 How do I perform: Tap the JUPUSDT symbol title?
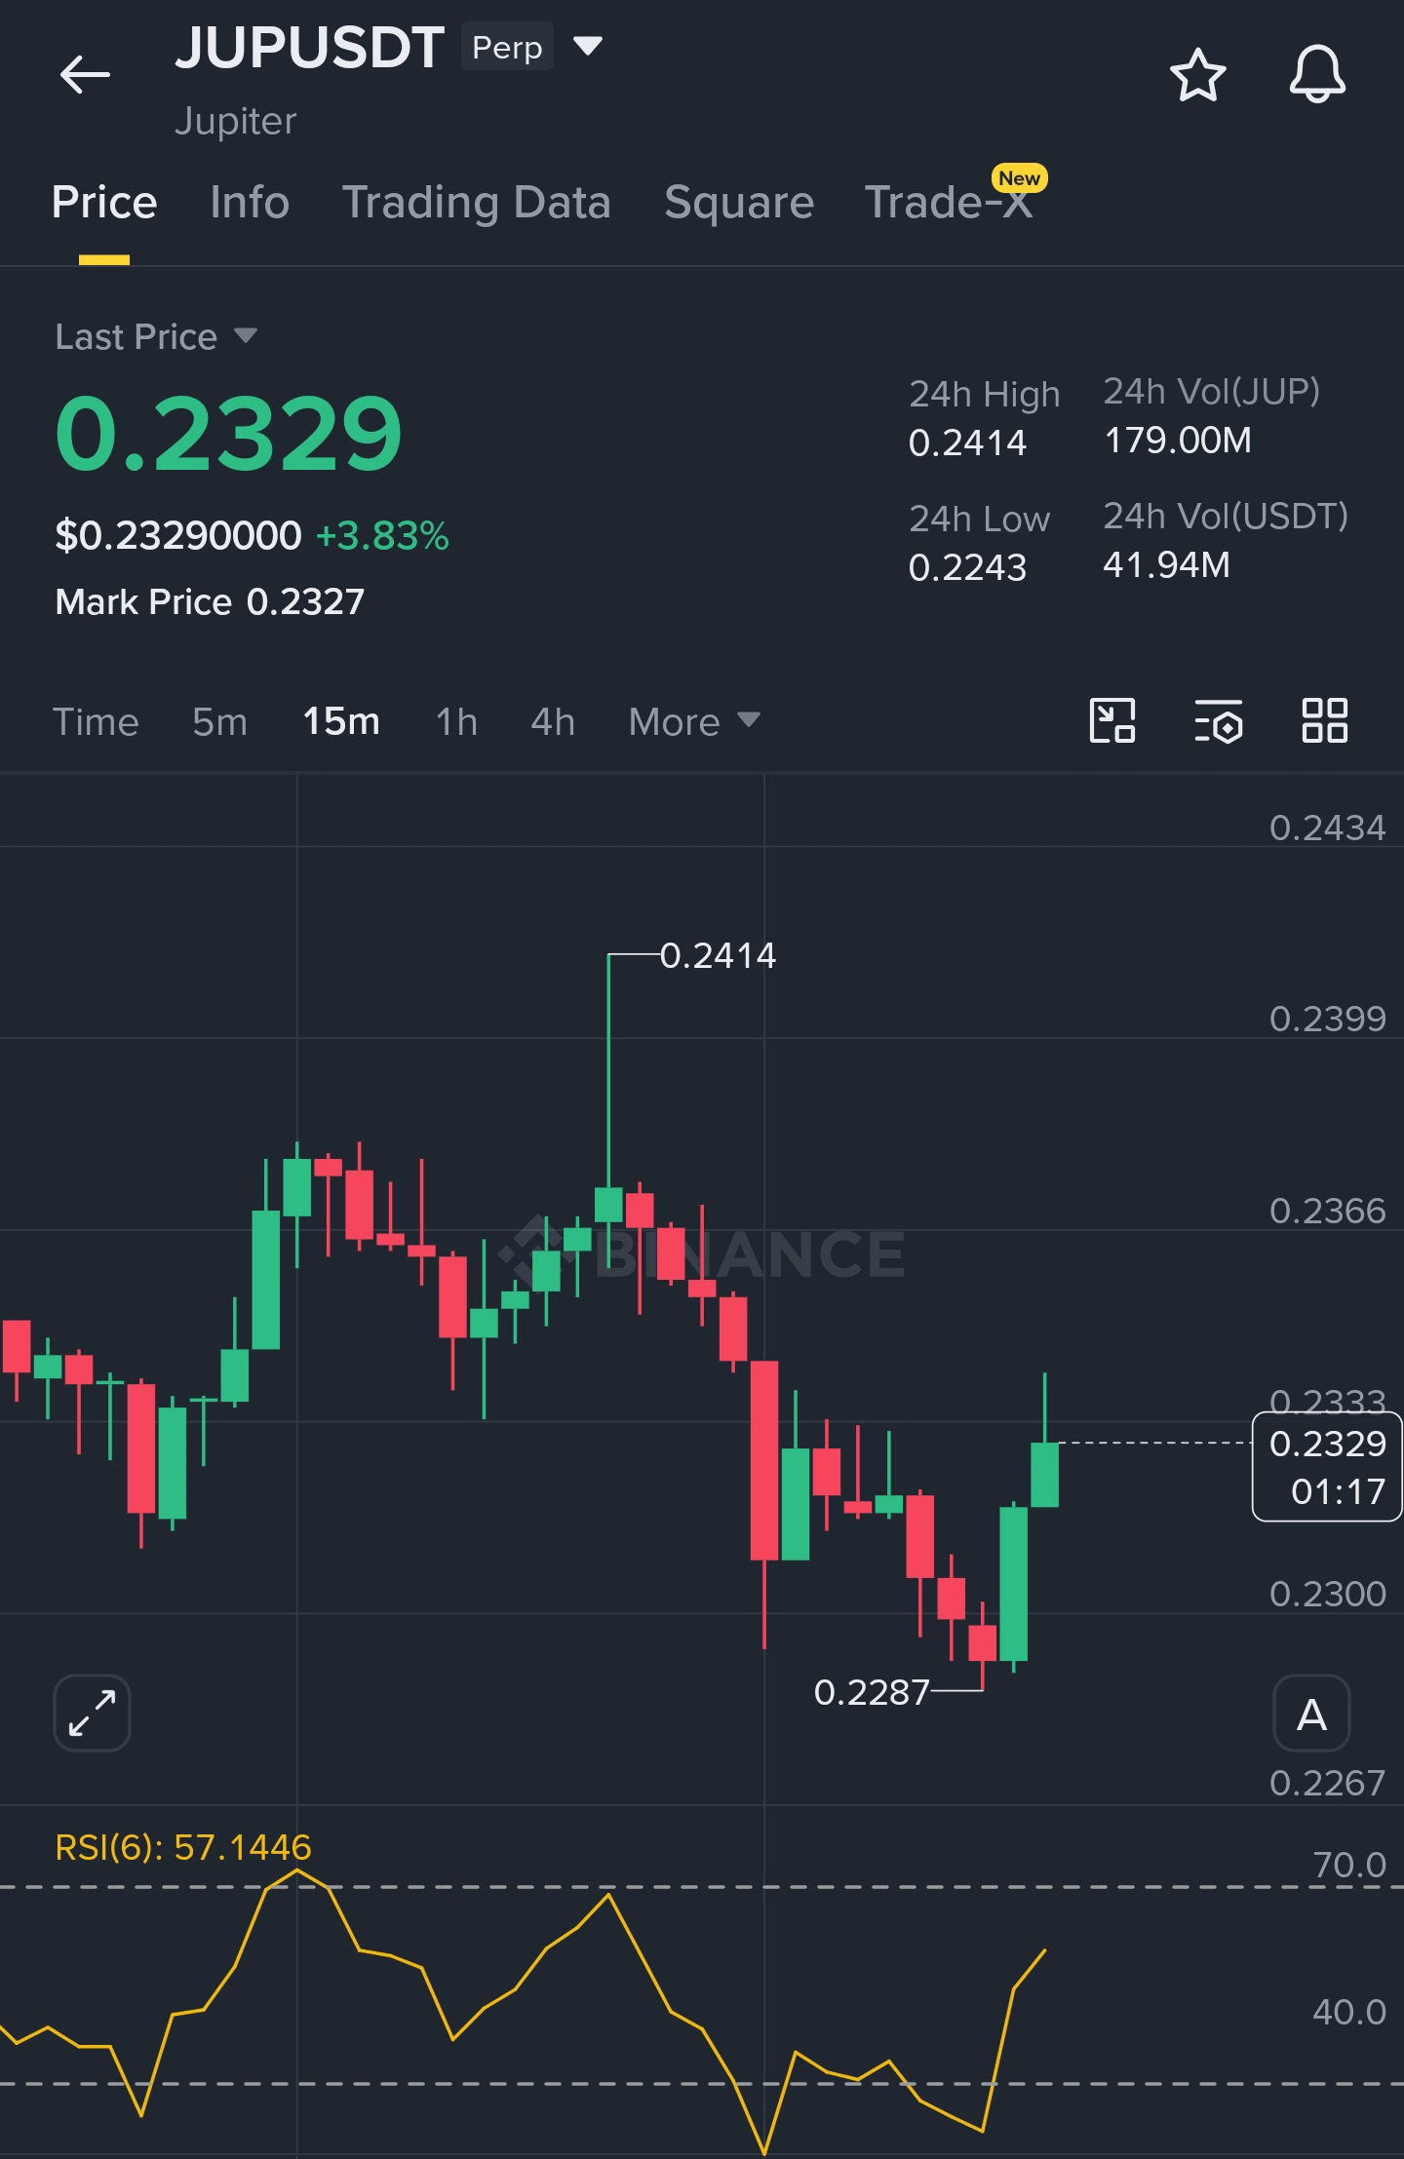[309, 48]
